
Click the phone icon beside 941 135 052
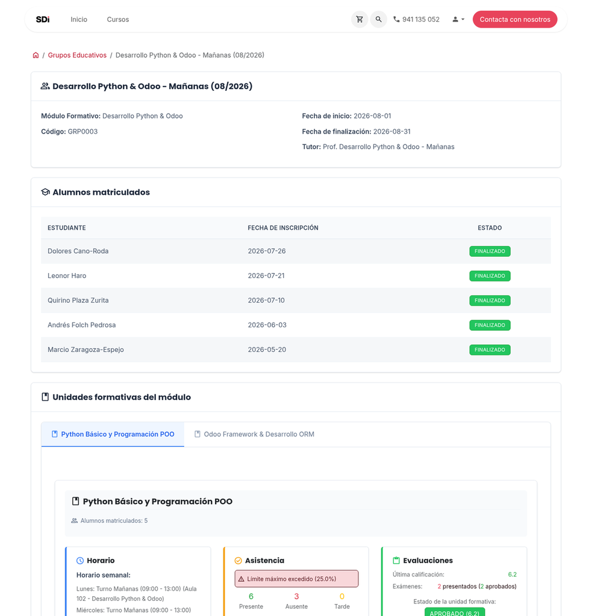[396, 19]
